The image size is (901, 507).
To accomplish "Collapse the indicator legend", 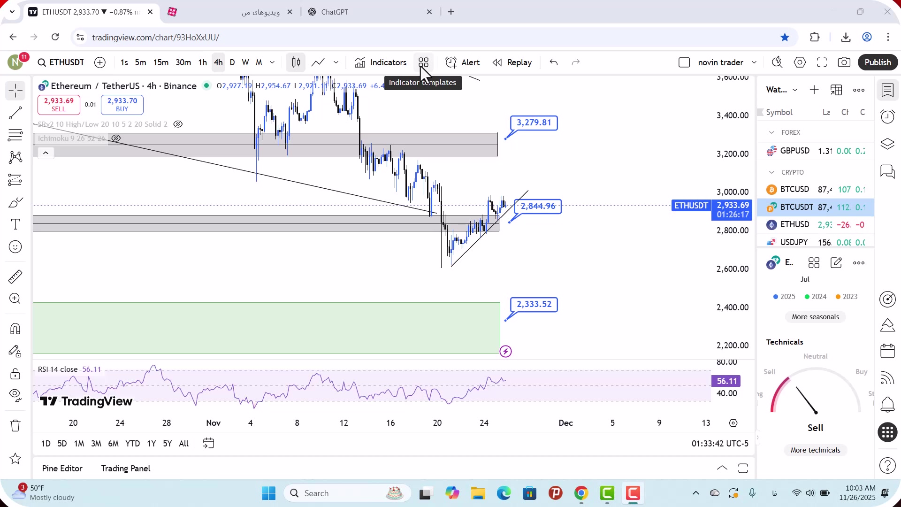I will [46, 153].
